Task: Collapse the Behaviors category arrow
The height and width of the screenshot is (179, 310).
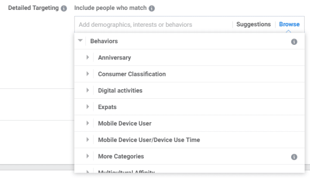Action: point(80,41)
